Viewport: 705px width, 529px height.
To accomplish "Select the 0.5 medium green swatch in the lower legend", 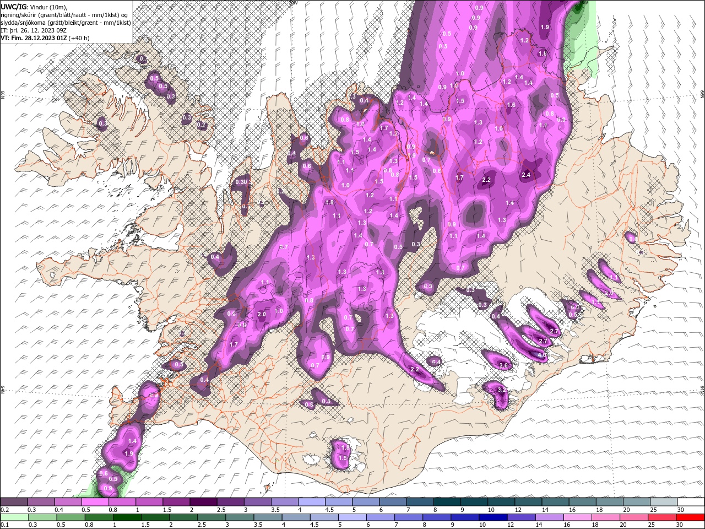I will tap(70, 517).
